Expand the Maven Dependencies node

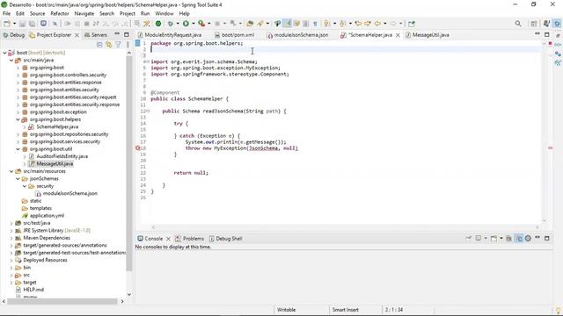[x=11, y=238]
